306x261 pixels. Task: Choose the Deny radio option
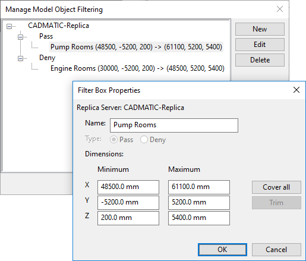pyautogui.click(x=144, y=140)
